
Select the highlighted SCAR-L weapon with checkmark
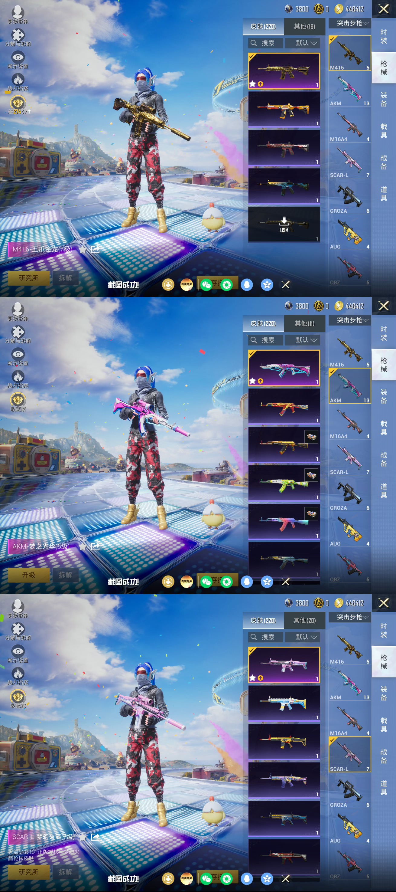[350, 755]
